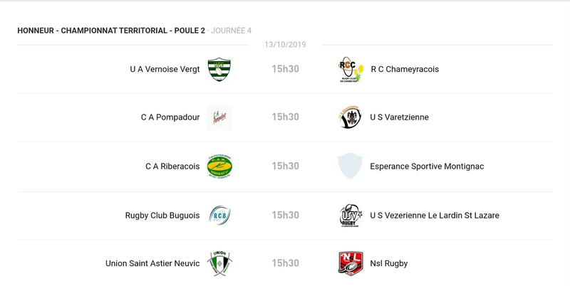Click the Esperance Sportive Montignac team name
The image size is (570, 286).
pos(427,166)
